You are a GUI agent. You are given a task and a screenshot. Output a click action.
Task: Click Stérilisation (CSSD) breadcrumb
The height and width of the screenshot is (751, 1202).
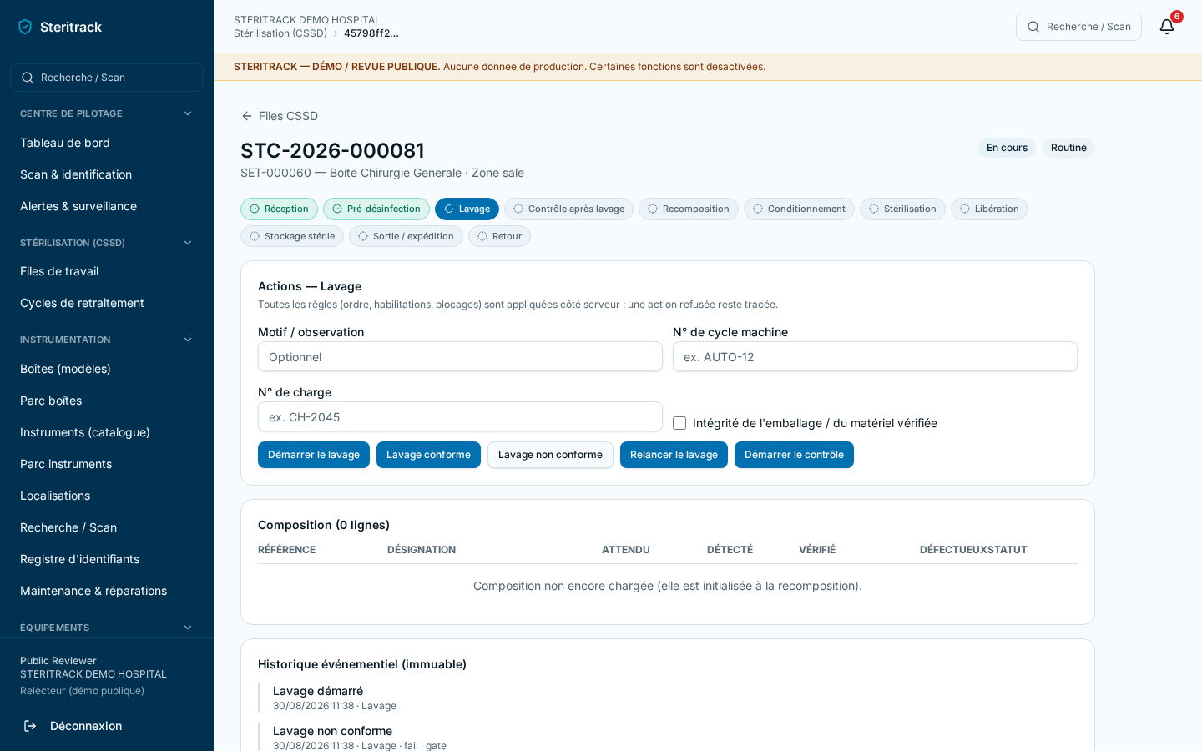tap(280, 33)
